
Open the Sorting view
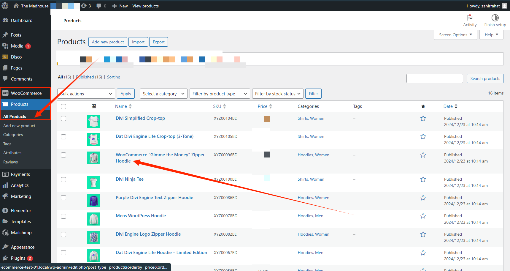pos(114,77)
